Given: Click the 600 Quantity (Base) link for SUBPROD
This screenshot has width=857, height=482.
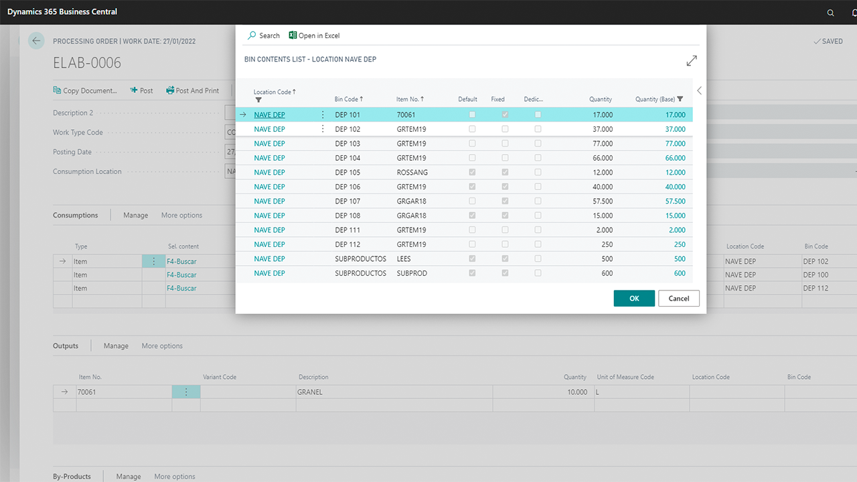Looking at the screenshot, I should pos(680,273).
